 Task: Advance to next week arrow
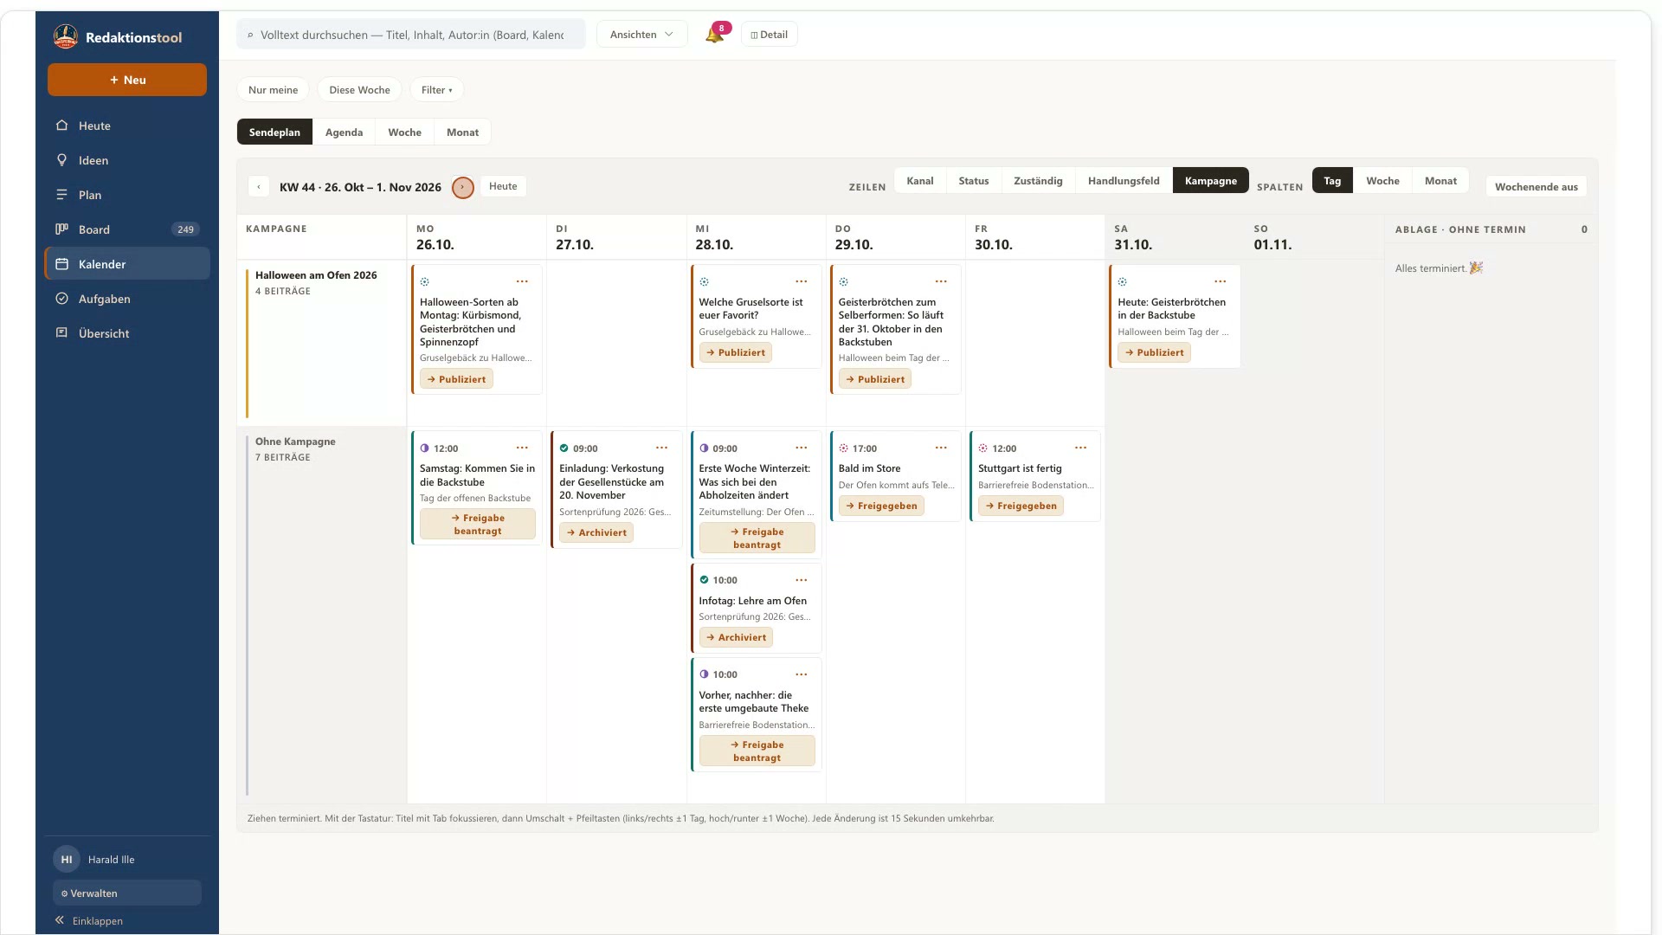pos(463,187)
